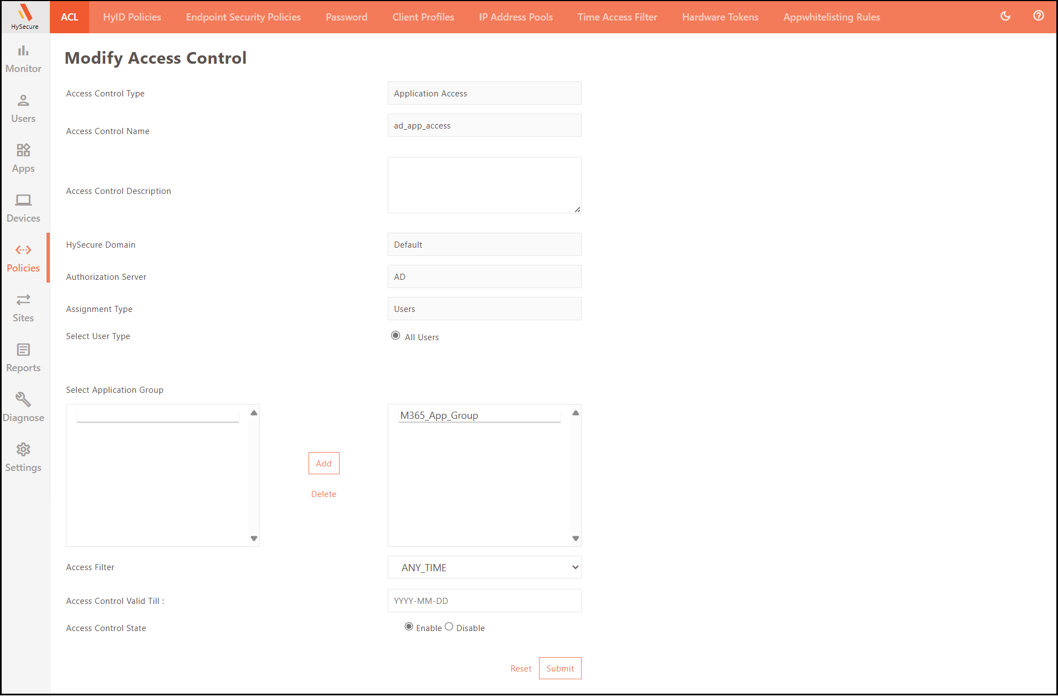1058x697 pixels.
Task: Open the Monitor section in sidebar
Action: (x=23, y=59)
